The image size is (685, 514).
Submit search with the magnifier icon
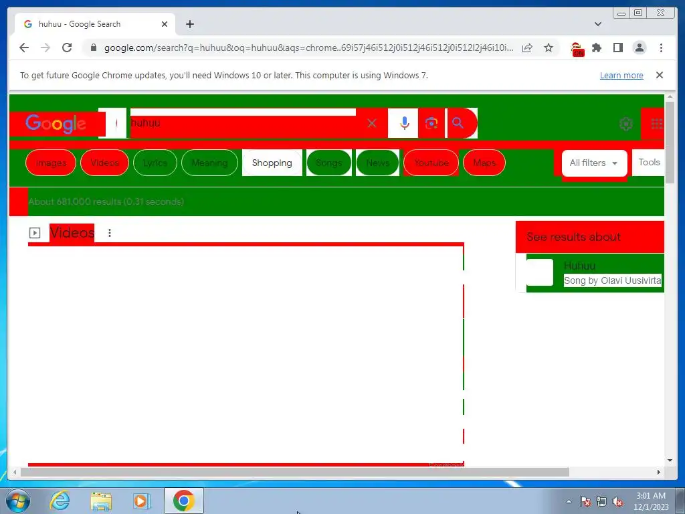click(458, 123)
